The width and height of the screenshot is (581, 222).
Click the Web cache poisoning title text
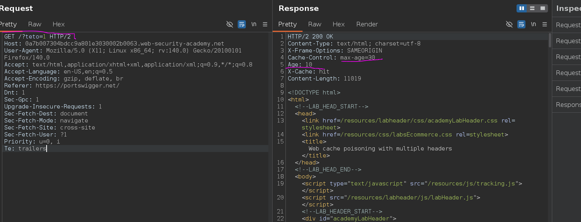point(380,149)
